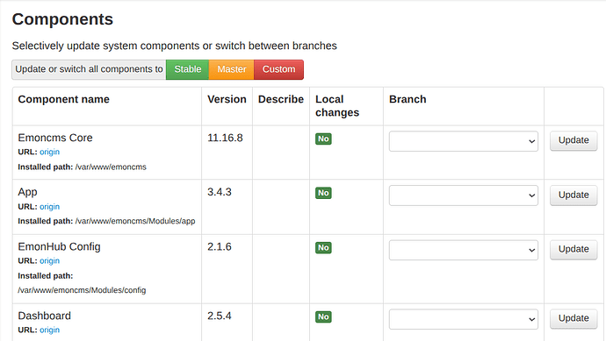Click the Dashboard component name

(45, 316)
